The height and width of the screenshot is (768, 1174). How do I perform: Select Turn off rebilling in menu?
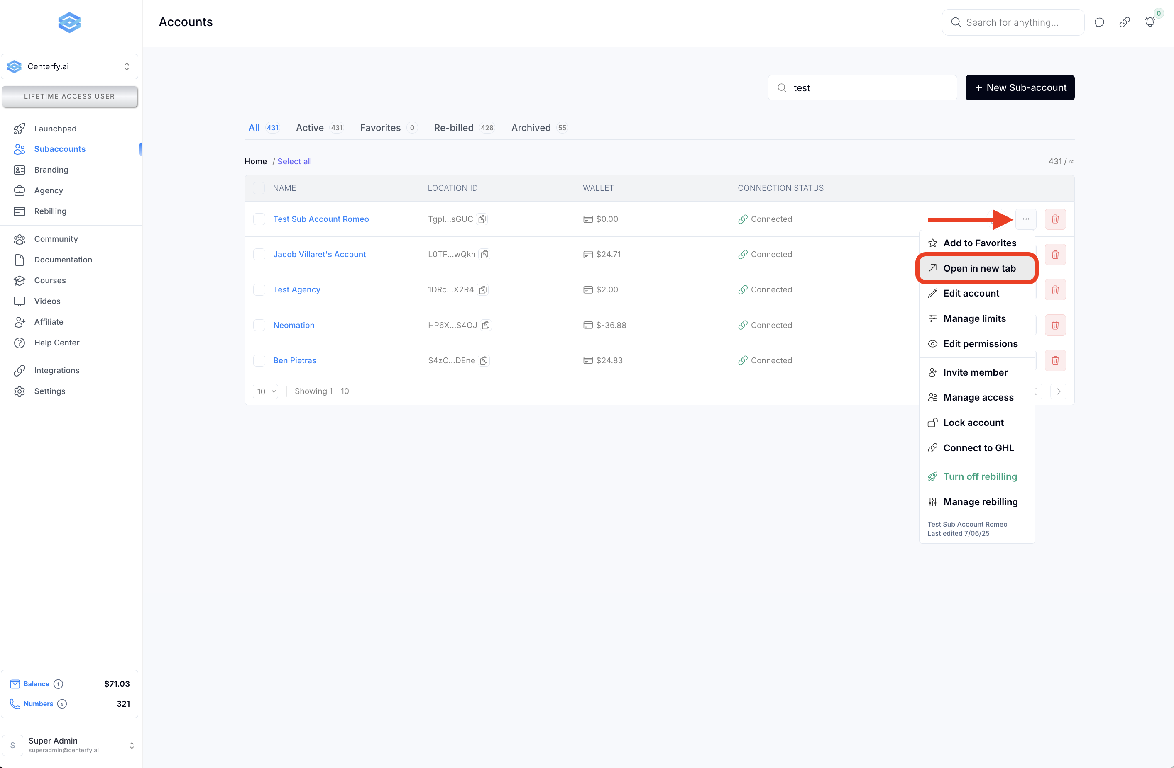(x=979, y=476)
